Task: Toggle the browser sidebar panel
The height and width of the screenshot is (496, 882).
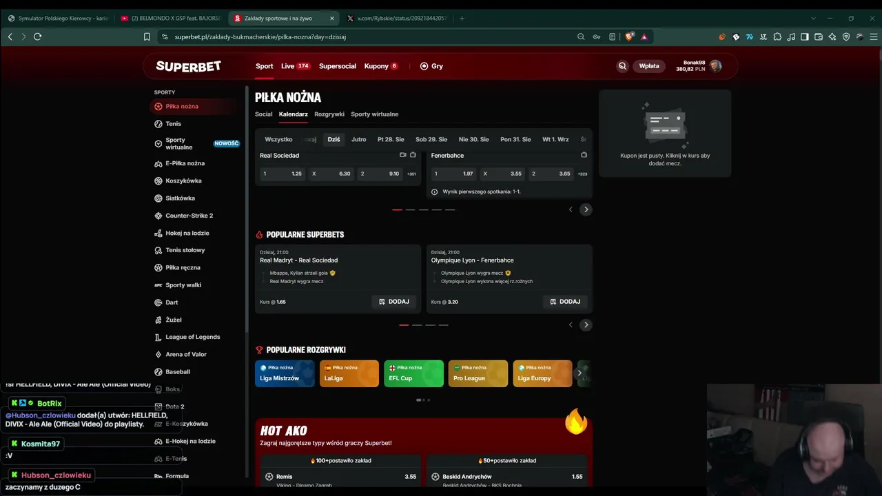Action: point(805,37)
